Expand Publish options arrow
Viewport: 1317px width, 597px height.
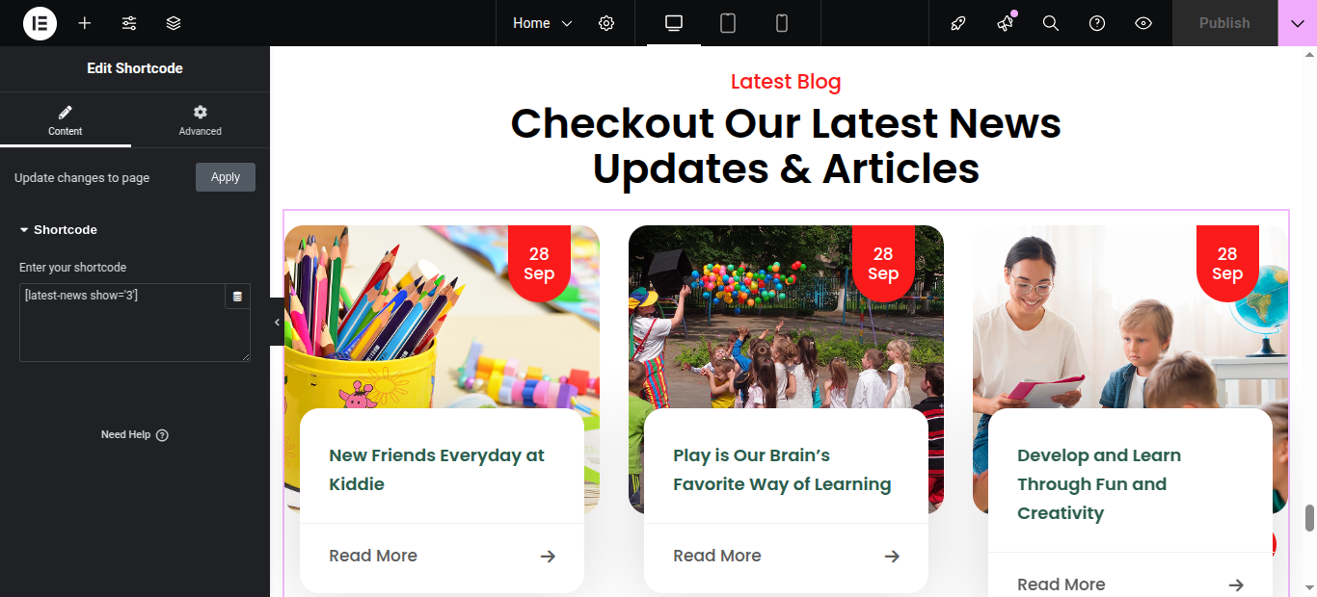click(1297, 23)
